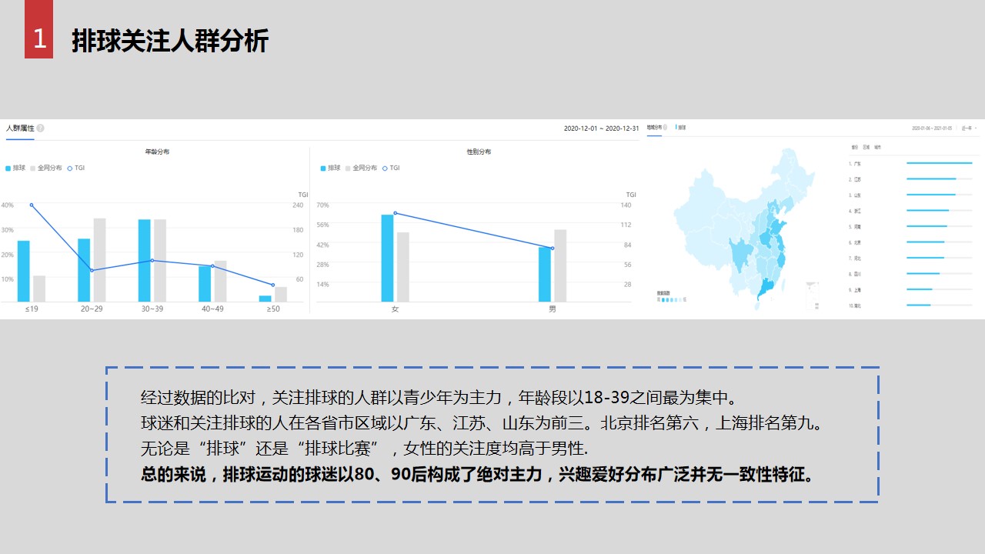Click the 9. 上海 ranking row label
This screenshot has height=554, width=985.
[x=855, y=290]
